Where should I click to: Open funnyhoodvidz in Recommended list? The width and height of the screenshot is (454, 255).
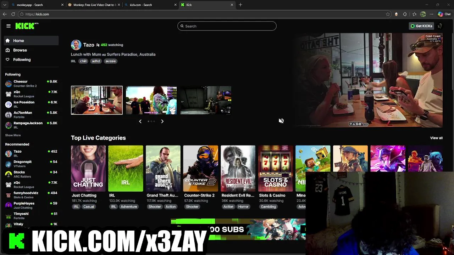[31, 195]
